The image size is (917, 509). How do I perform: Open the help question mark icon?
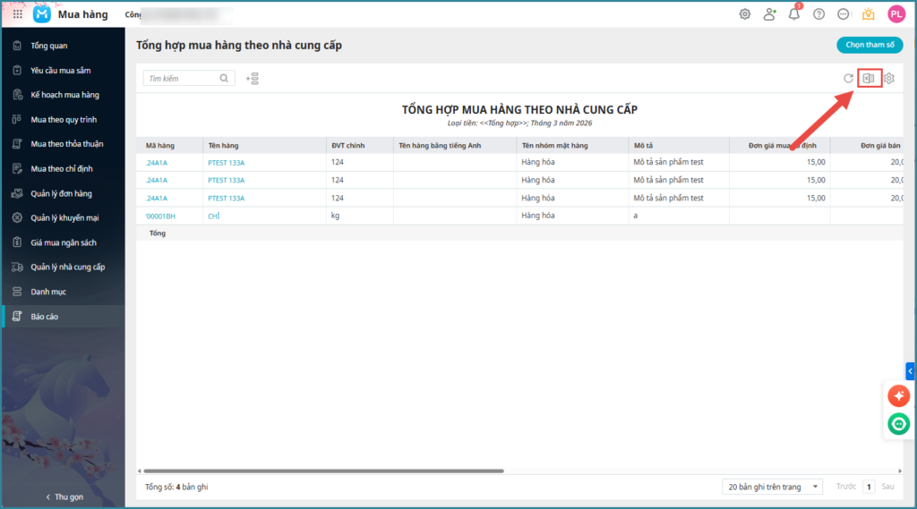(818, 14)
